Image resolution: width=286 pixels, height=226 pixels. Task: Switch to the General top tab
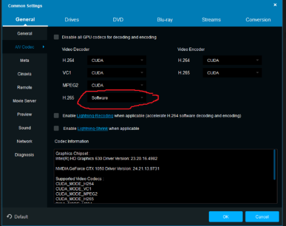25,19
